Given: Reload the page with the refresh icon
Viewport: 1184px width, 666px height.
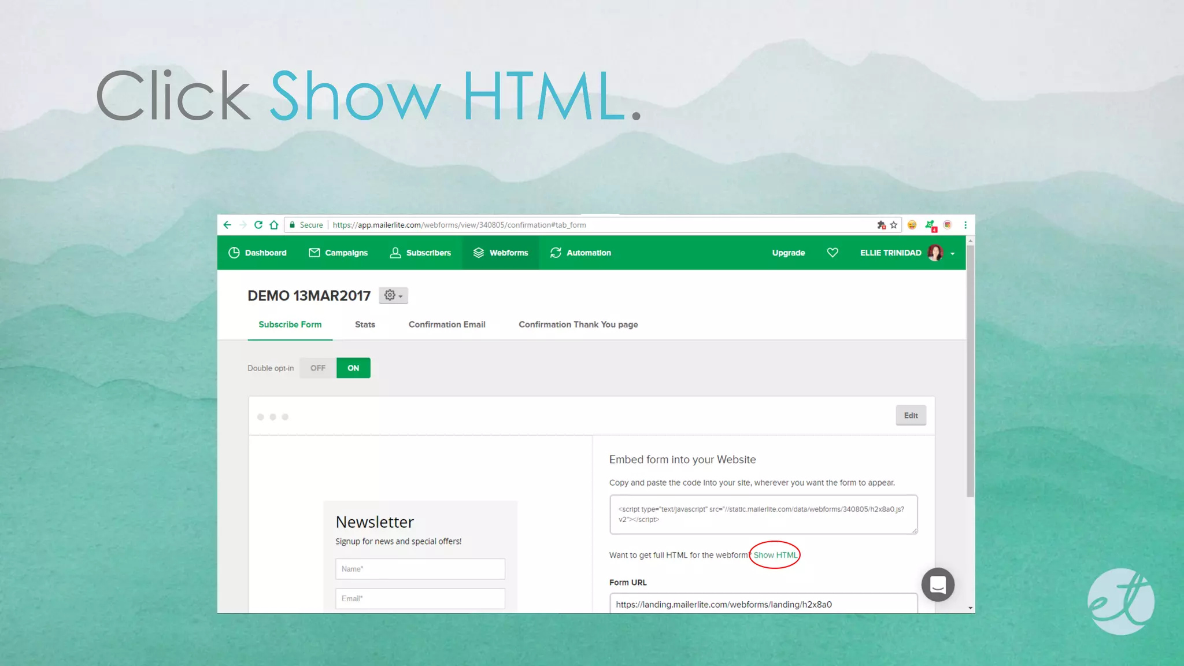Looking at the screenshot, I should tap(258, 225).
